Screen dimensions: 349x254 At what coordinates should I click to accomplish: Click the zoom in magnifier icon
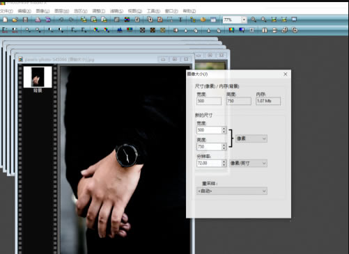[x=254, y=19]
